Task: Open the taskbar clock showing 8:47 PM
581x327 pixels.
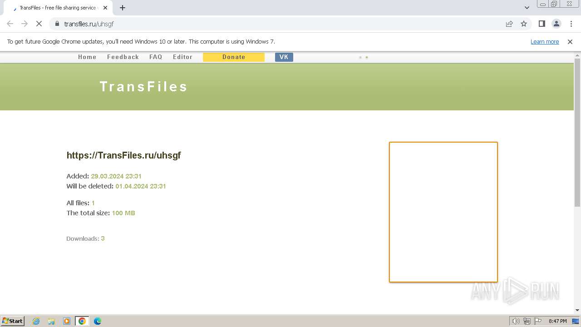Action: 557,321
